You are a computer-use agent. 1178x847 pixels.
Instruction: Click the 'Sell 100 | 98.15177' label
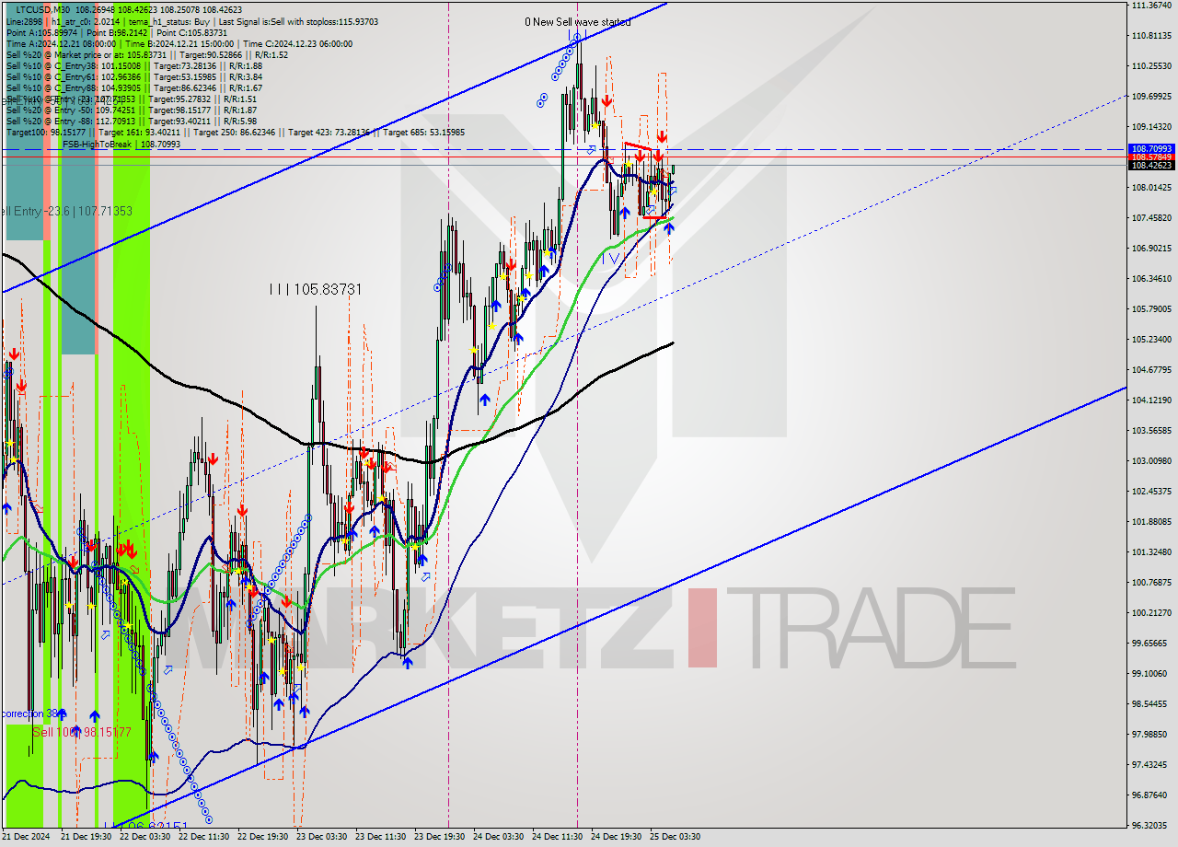82,732
